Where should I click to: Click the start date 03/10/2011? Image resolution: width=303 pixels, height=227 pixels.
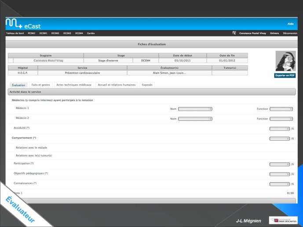(x=183, y=61)
